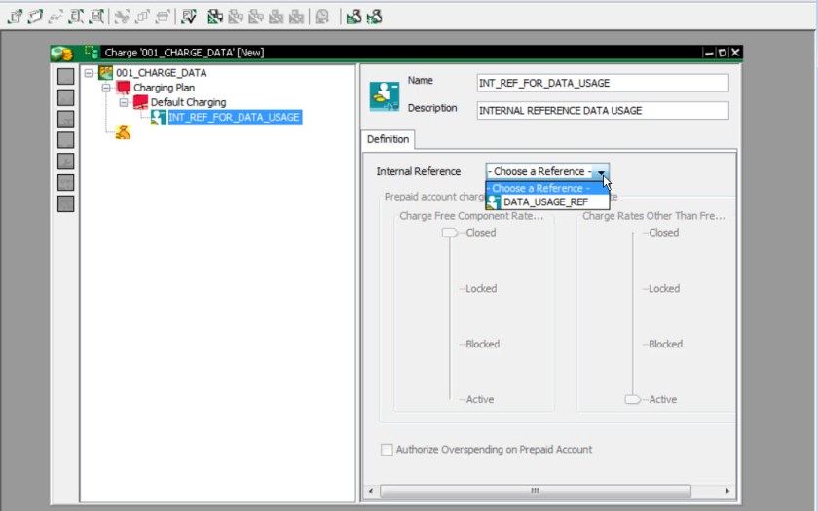Viewport: 818px width, 511px height.
Task: Close the Charge 001_CHARGE_DATA window
Action: (735, 53)
